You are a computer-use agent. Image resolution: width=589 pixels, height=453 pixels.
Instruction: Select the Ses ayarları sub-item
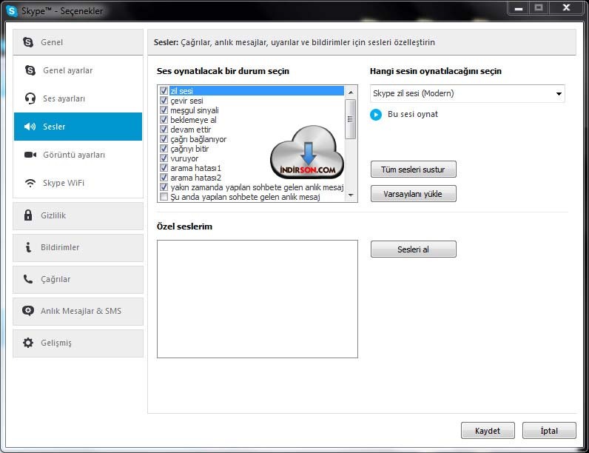pos(78,98)
